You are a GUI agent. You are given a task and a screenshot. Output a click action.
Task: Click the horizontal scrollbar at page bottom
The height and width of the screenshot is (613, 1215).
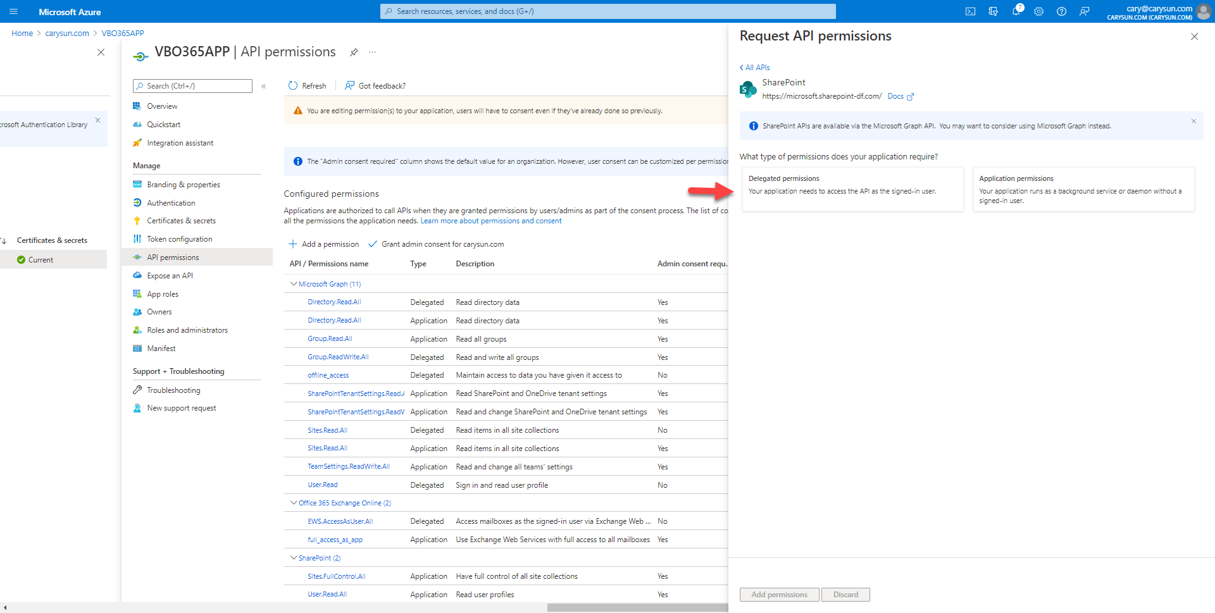637,607
